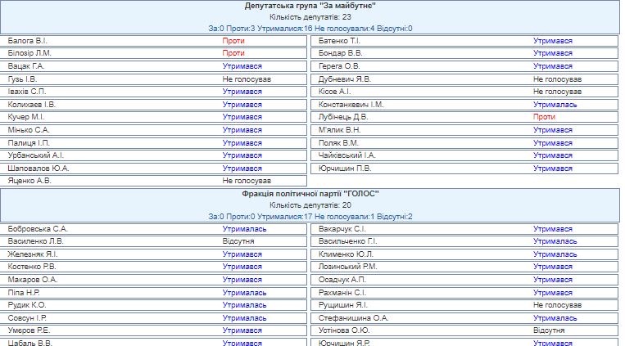Select Василенко Л.В. entry
This screenshot has width=625, height=346.
(35, 241)
